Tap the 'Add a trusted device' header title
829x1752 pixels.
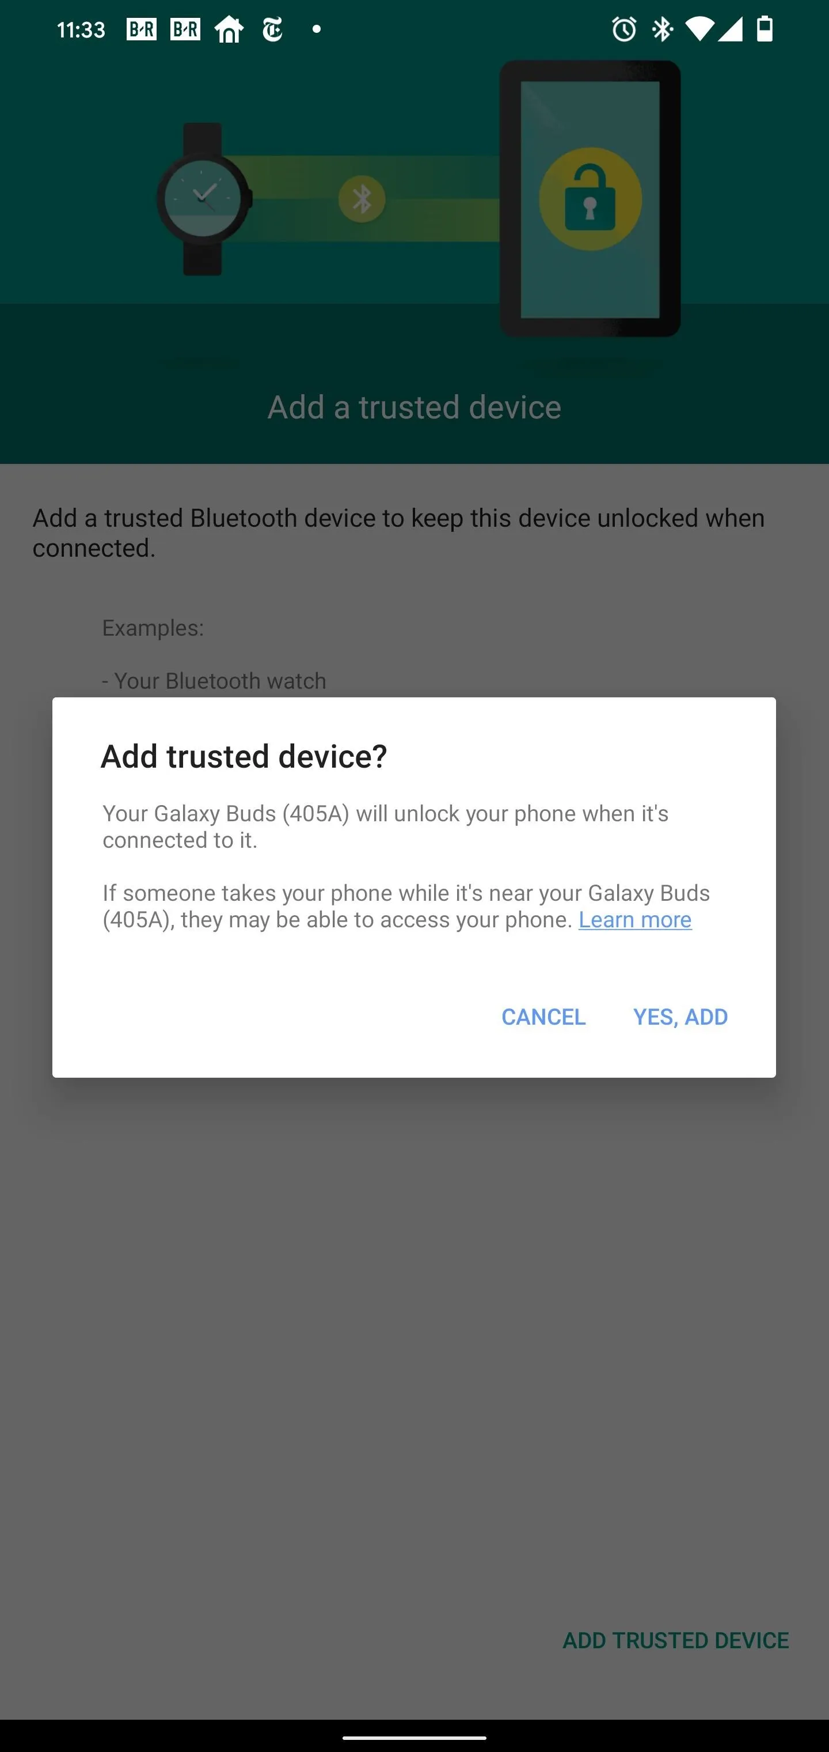(414, 407)
